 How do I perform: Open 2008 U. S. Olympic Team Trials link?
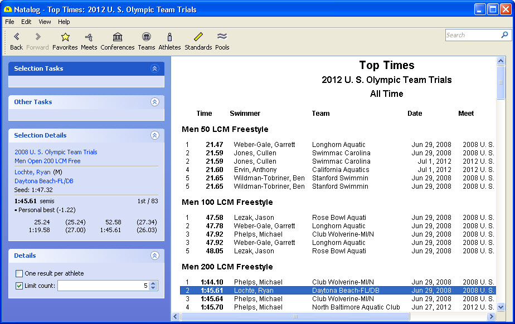point(56,152)
